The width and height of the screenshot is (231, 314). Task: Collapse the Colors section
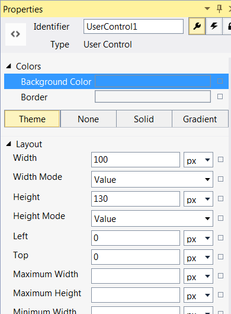point(9,66)
